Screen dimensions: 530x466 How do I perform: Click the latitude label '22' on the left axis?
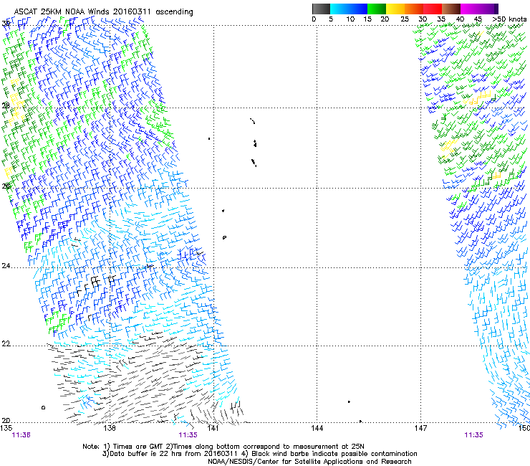tap(6, 344)
